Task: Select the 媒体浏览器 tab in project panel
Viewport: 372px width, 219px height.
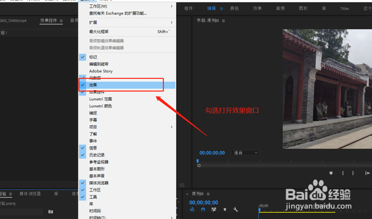Action: pyautogui.click(x=30, y=194)
